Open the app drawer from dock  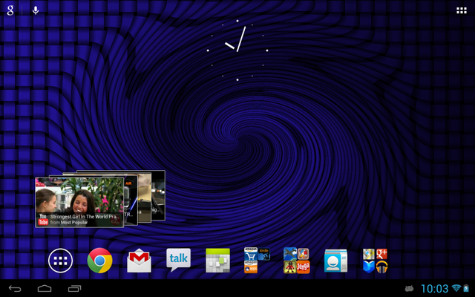pos(61,261)
